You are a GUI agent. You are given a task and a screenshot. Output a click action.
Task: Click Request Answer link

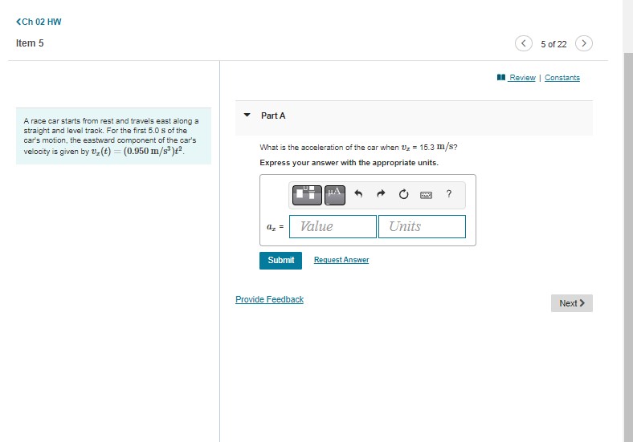(x=341, y=260)
